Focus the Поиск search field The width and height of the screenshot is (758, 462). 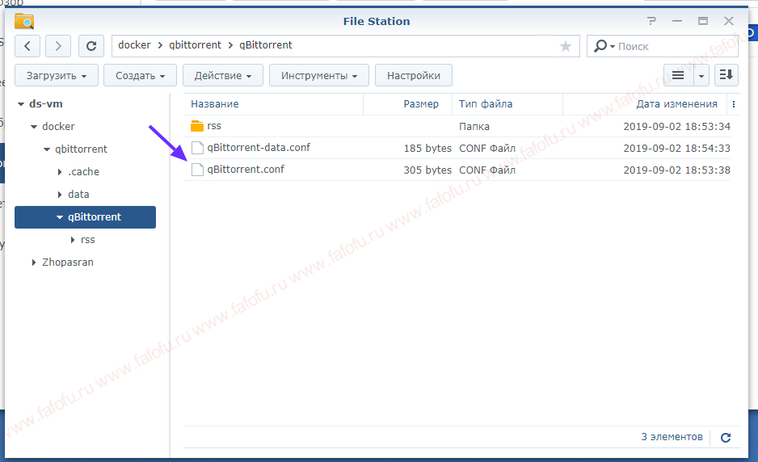[677, 46]
